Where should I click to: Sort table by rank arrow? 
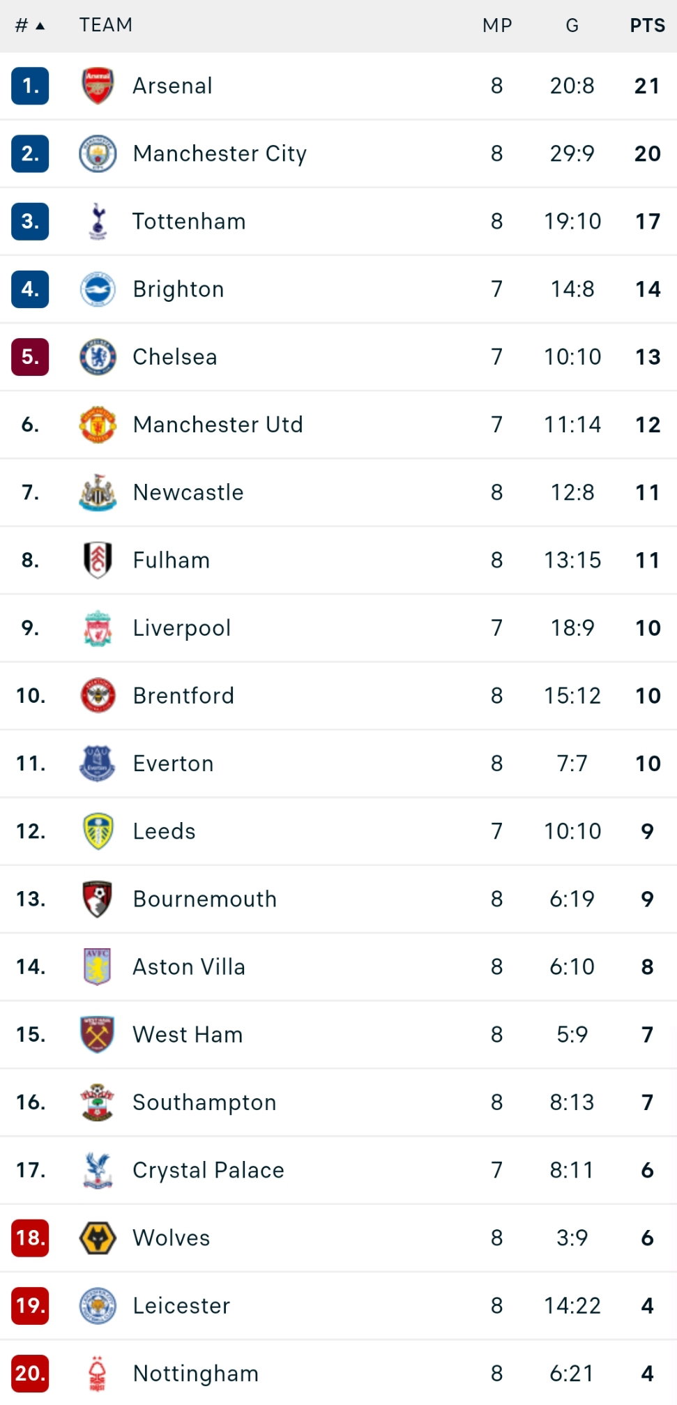click(40, 26)
